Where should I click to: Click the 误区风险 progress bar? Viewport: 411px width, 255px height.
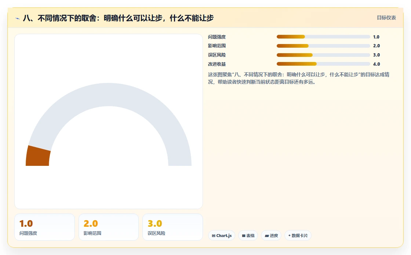pos(323,55)
